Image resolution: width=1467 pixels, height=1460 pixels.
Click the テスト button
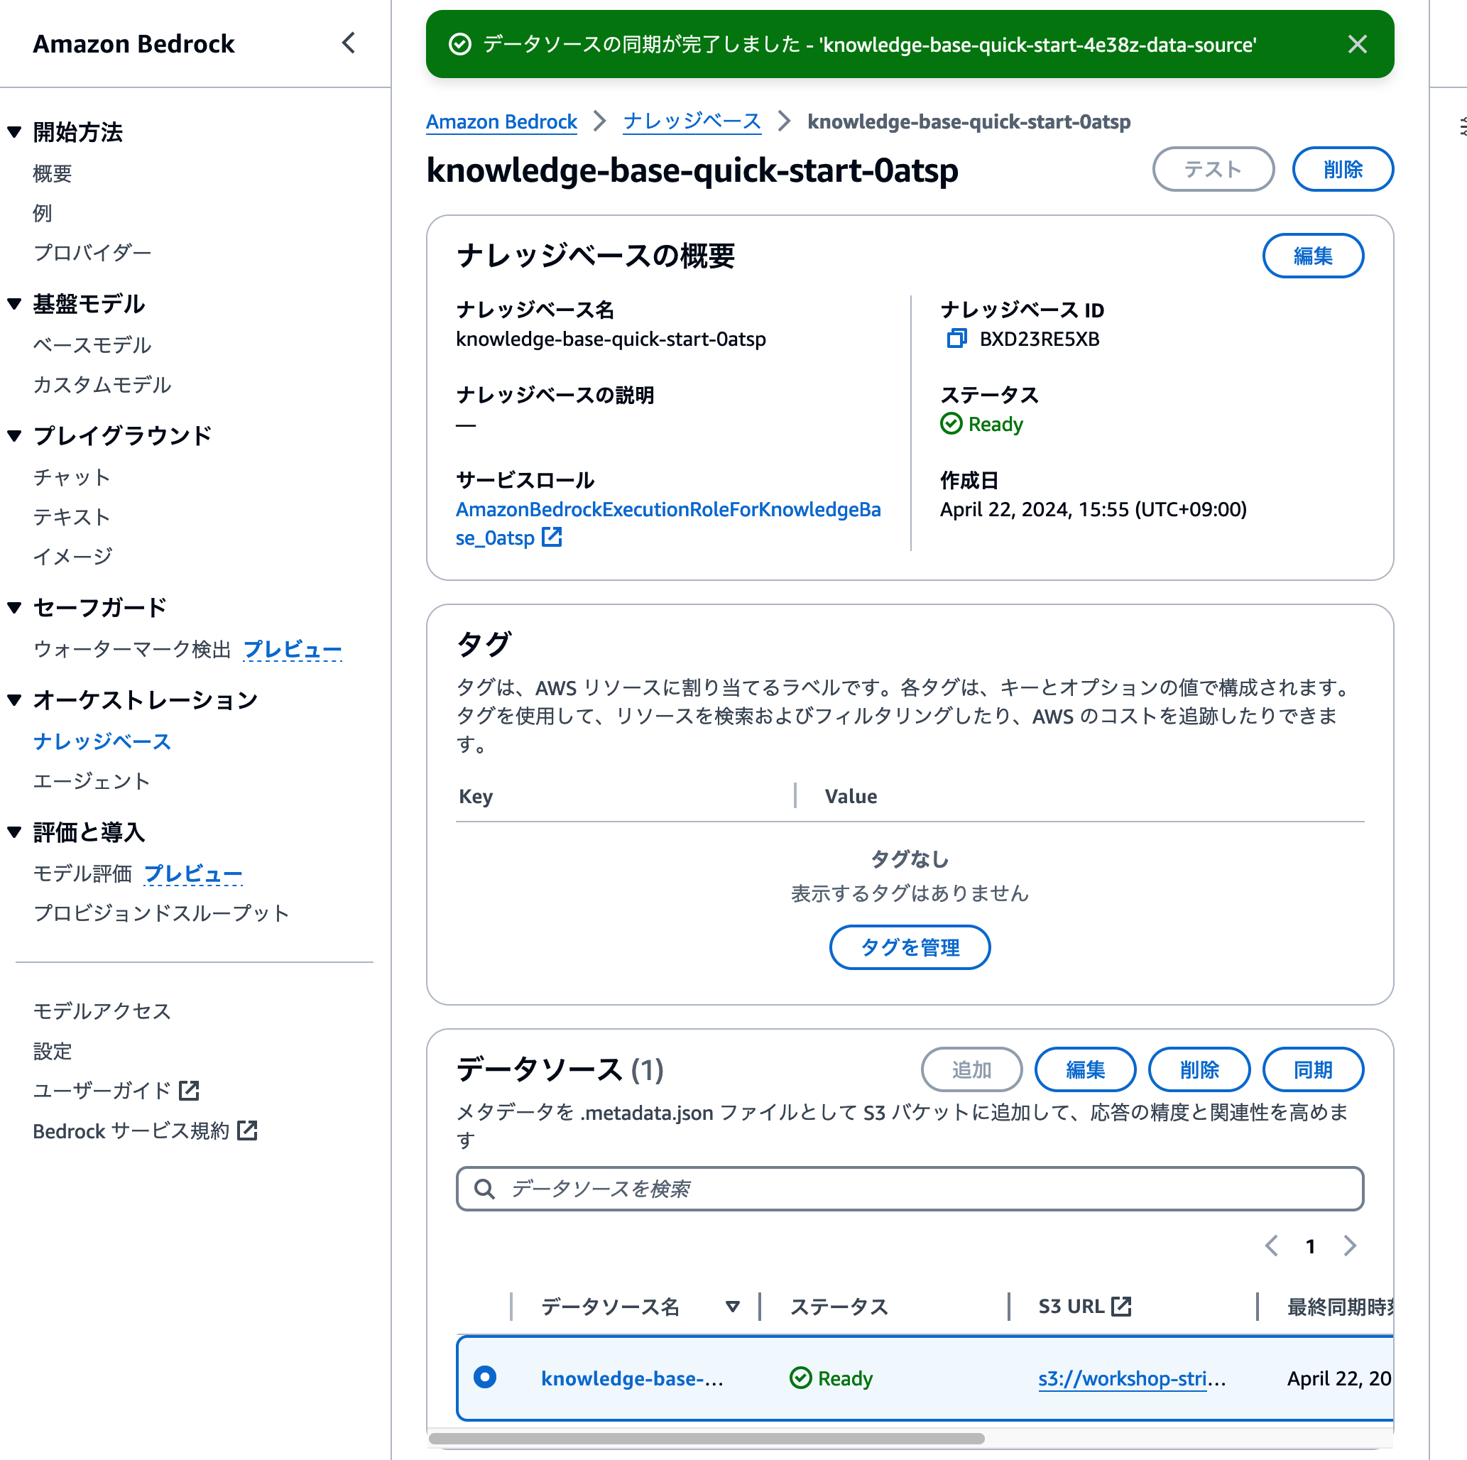point(1213,169)
